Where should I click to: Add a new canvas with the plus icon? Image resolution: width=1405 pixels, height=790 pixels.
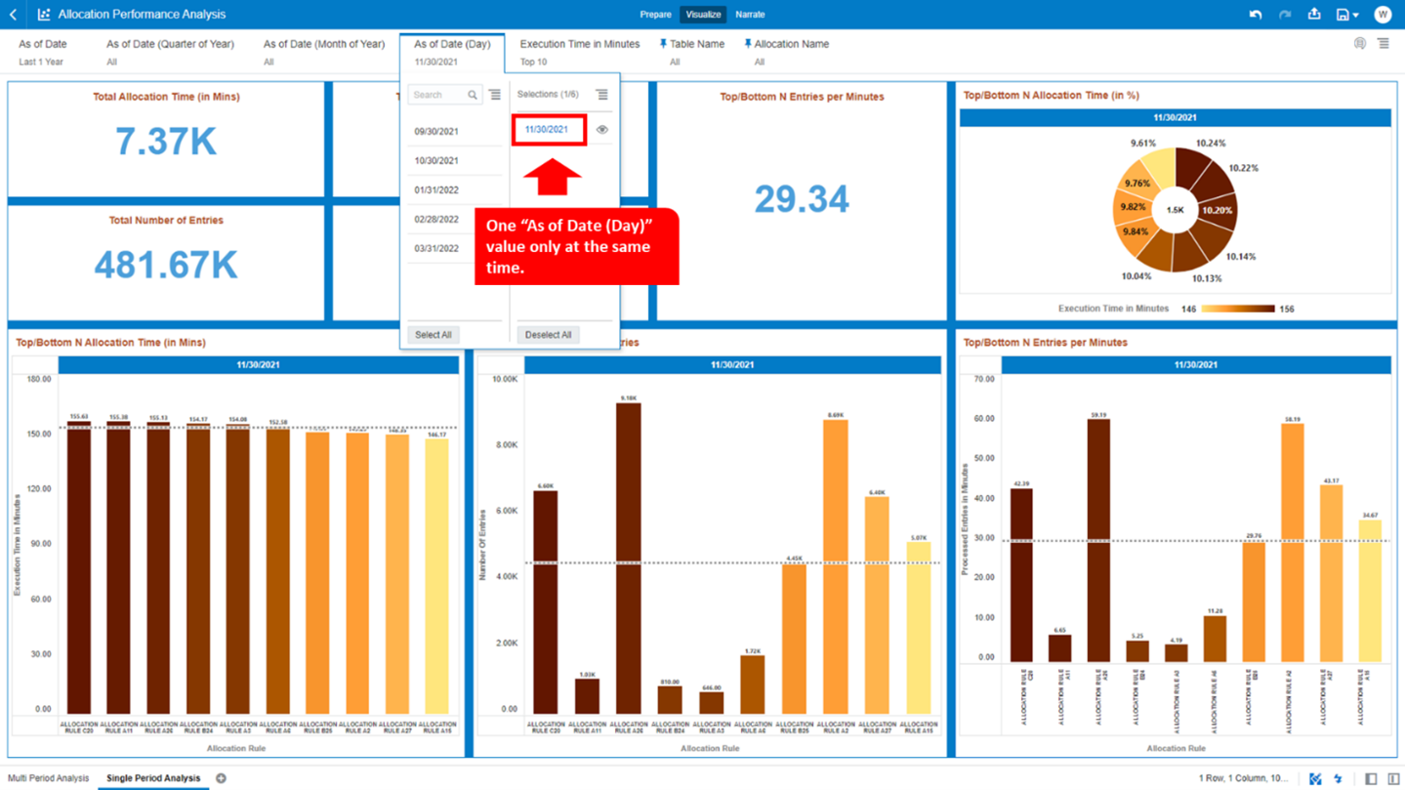221,778
